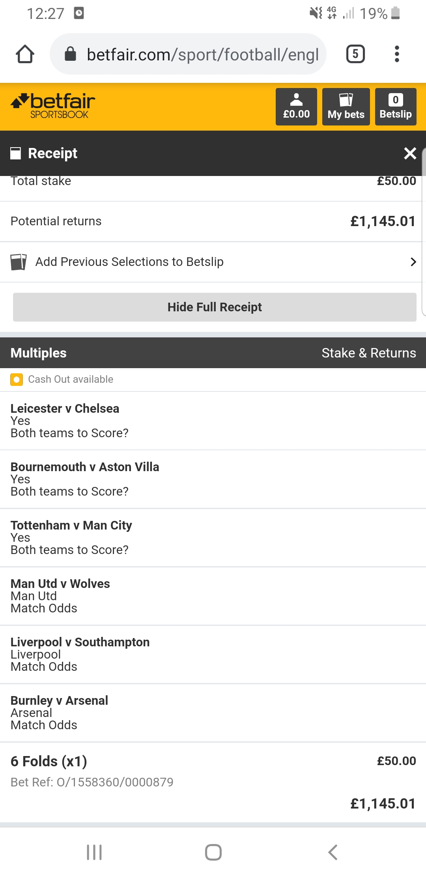Viewport: 426px width, 876px height.
Task: Click the Cash Out available yellow indicator
Action: [x=17, y=380]
